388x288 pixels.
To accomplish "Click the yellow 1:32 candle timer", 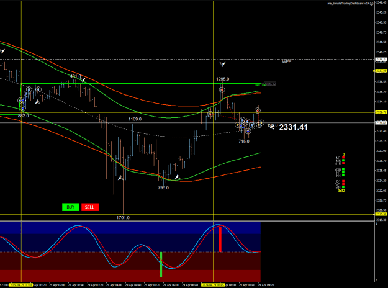I will pos(341,191).
